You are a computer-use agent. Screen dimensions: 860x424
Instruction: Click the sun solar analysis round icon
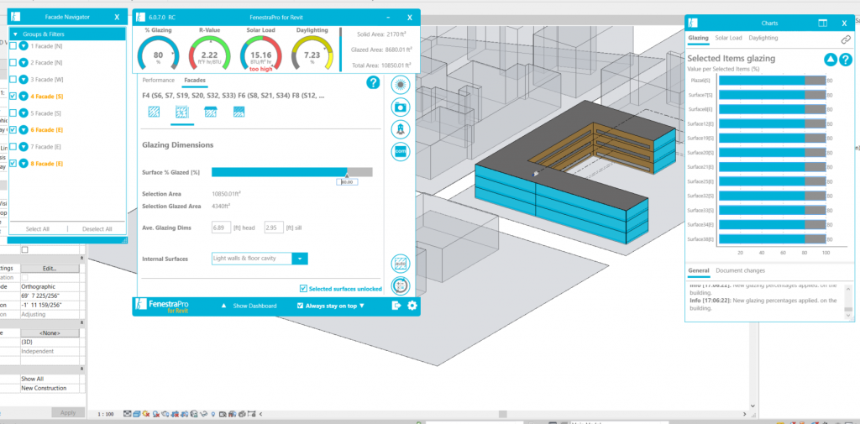click(x=401, y=85)
